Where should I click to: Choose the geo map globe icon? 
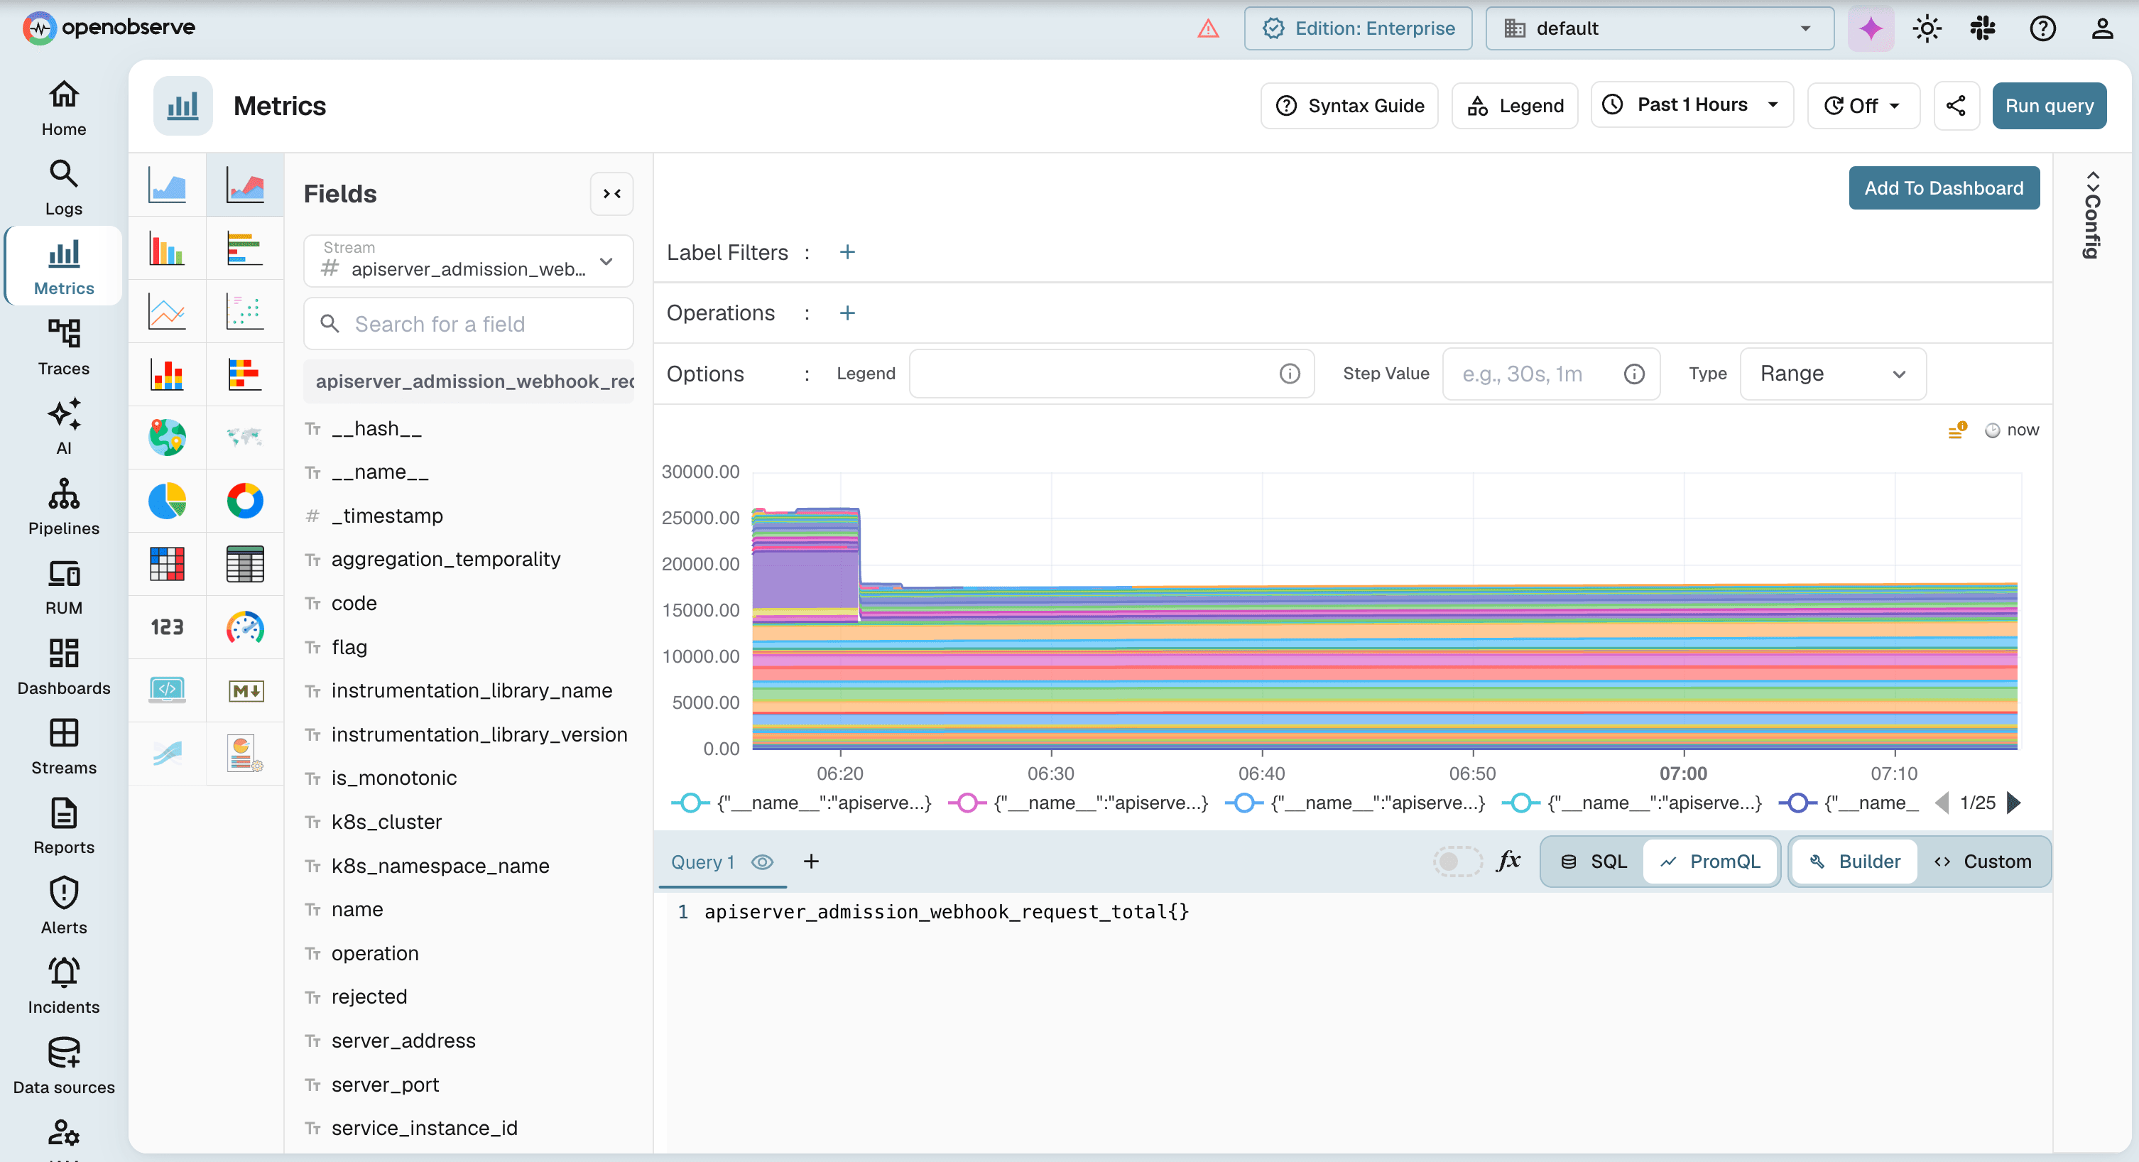coord(167,437)
